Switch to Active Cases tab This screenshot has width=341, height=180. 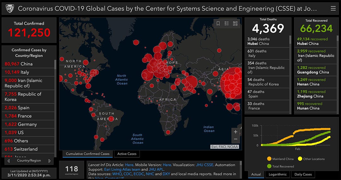(127, 154)
